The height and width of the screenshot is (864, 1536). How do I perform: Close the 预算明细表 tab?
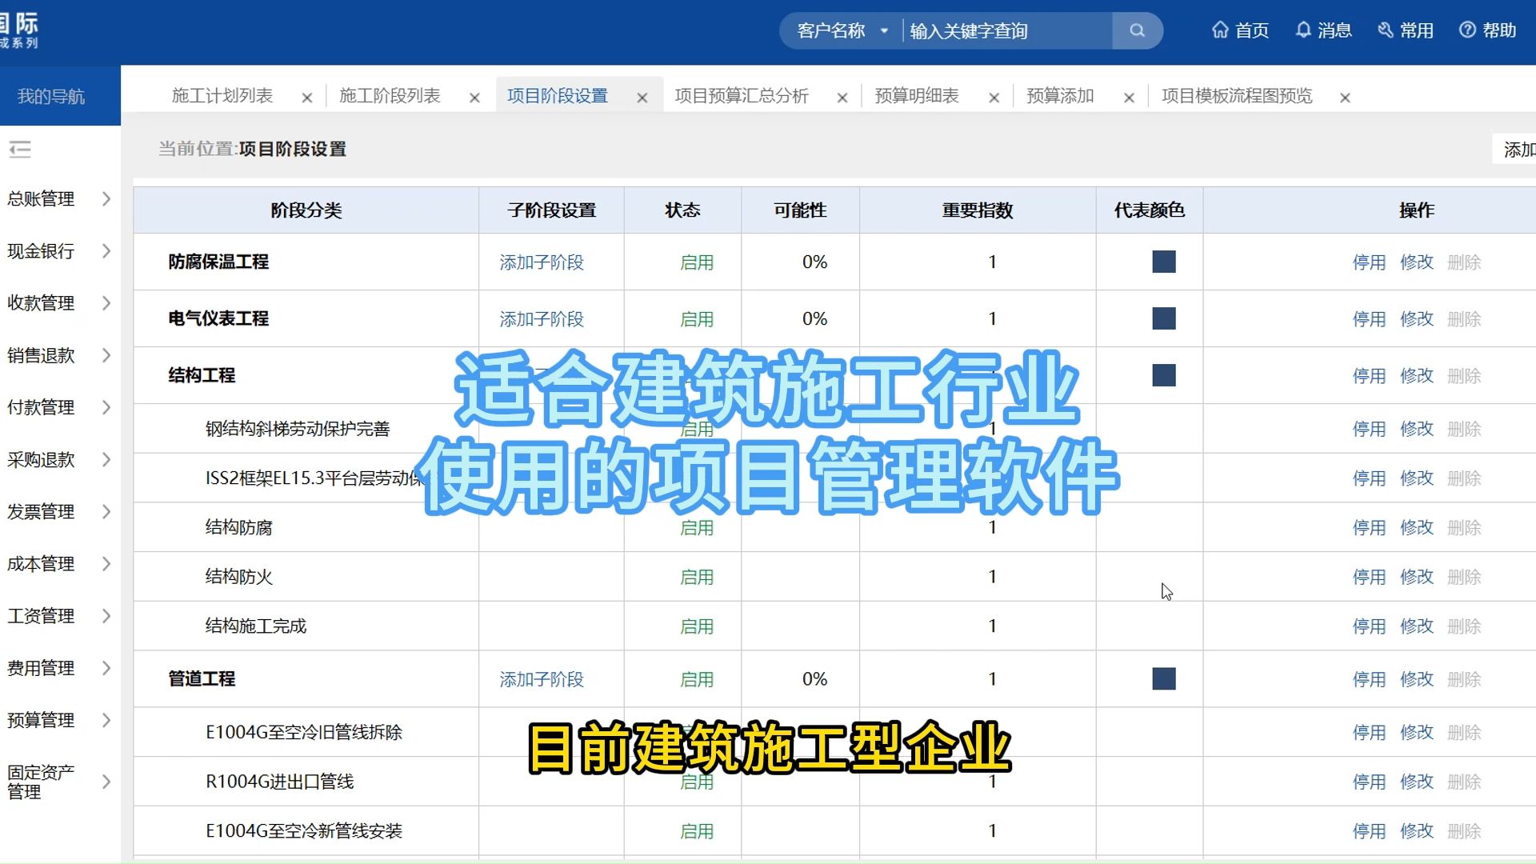pos(994,98)
